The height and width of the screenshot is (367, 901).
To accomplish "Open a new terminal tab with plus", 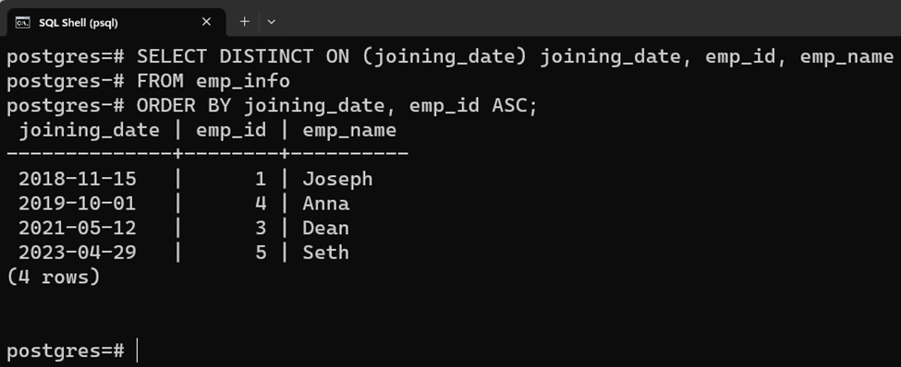I will click(244, 22).
